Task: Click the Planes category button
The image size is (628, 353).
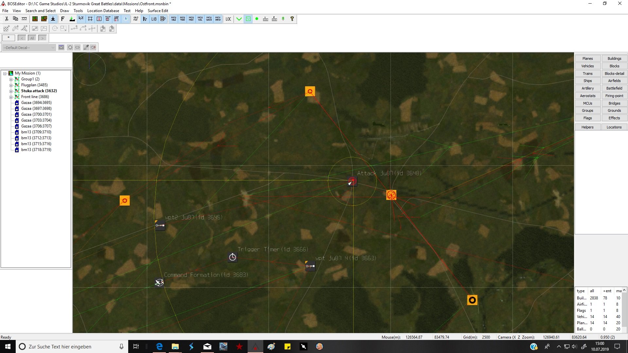Action: coord(587,59)
